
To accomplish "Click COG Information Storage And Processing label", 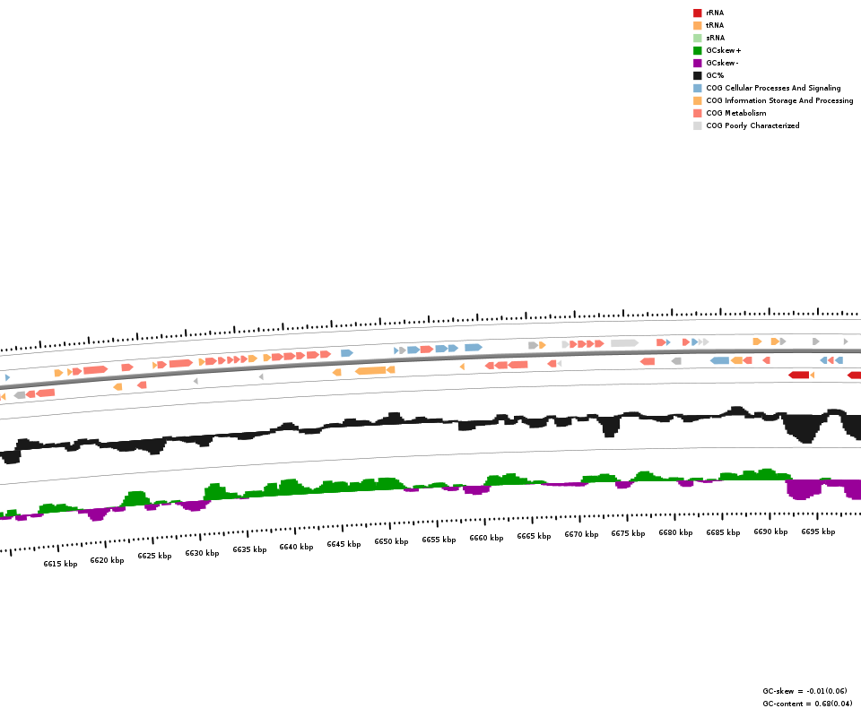I will click(779, 100).
